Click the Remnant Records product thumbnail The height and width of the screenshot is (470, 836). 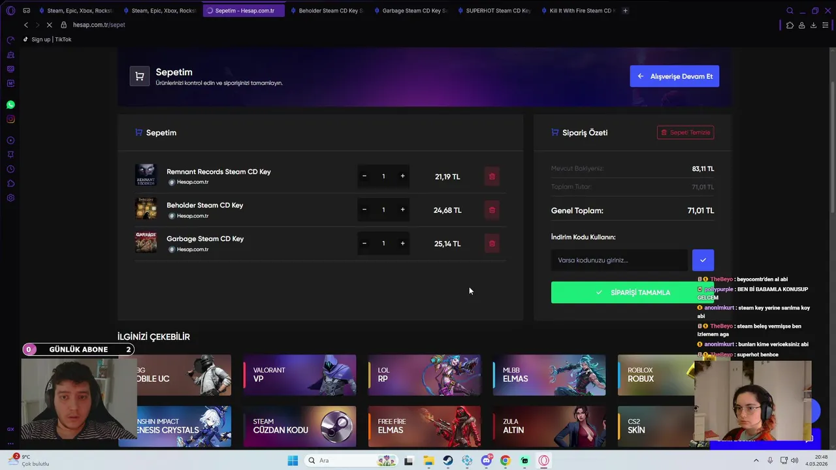coord(146,175)
